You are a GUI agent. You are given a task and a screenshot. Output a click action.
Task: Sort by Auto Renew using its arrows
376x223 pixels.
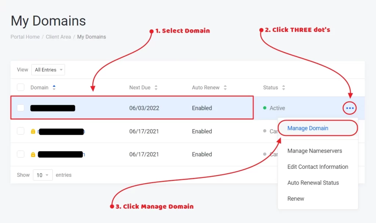[x=225, y=88]
